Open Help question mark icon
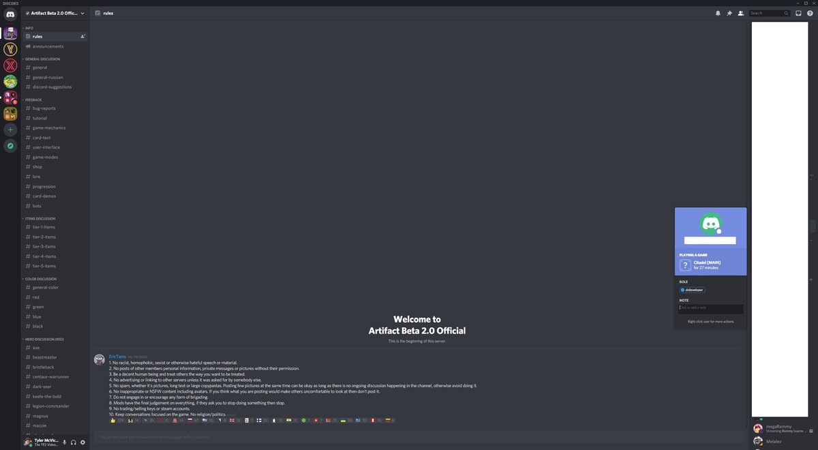 (x=810, y=13)
